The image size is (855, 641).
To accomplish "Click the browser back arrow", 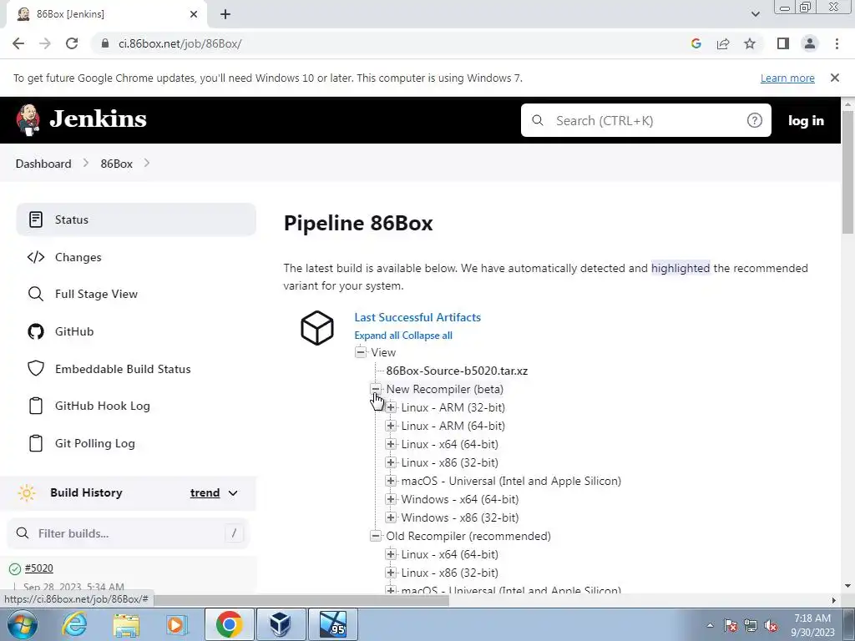I will (x=18, y=43).
